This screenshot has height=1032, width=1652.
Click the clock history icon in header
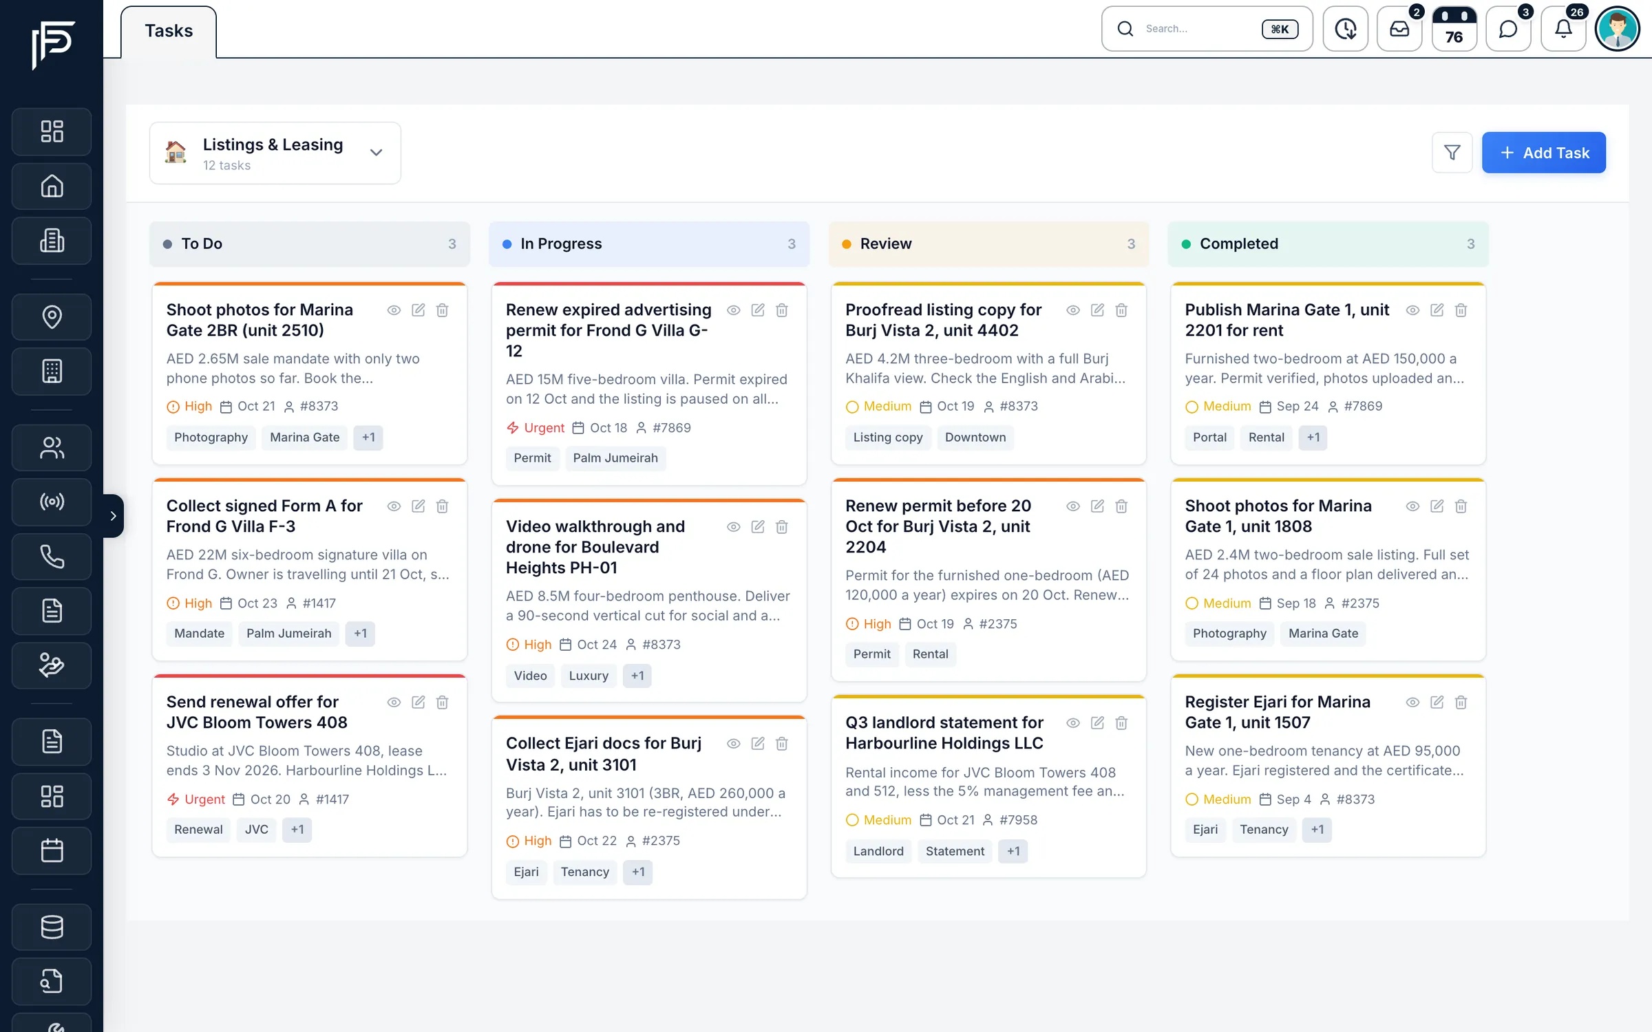tap(1345, 29)
